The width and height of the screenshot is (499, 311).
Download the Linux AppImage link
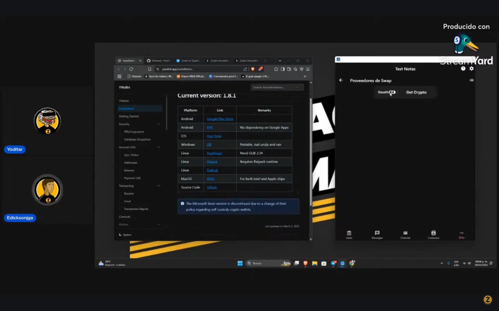coord(214,153)
